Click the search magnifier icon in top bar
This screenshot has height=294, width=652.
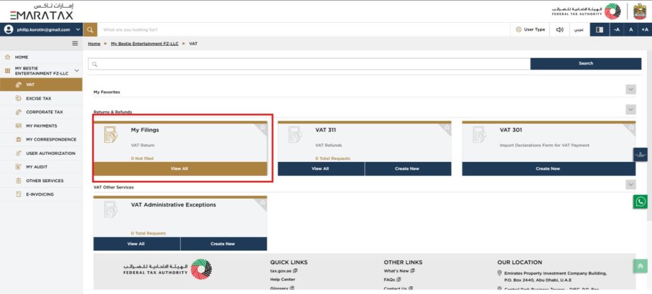[x=90, y=29]
